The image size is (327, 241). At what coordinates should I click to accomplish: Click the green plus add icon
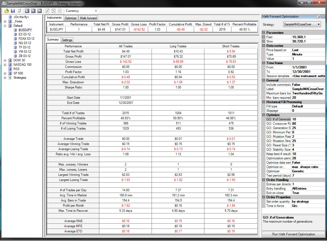point(47,11)
